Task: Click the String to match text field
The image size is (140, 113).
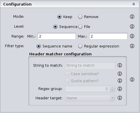Action: [x=90, y=66]
